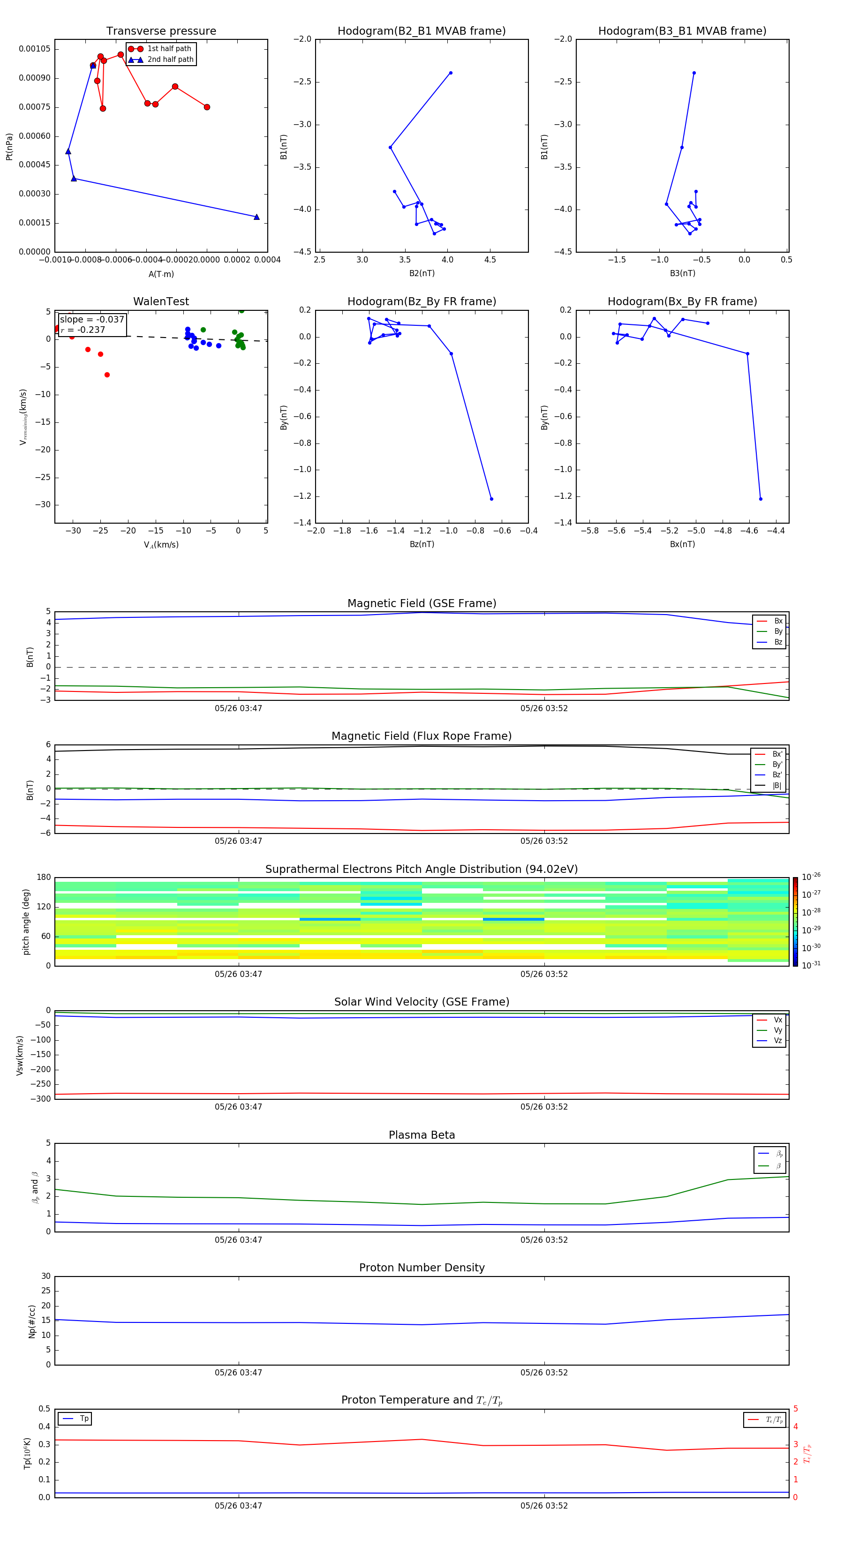
Task: Click the 'Bx(nT)' x-axis label
Action: [x=682, y=544]
